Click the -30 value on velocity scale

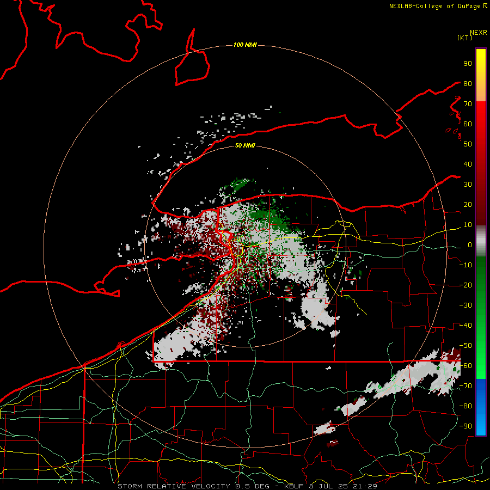[465, 305]
